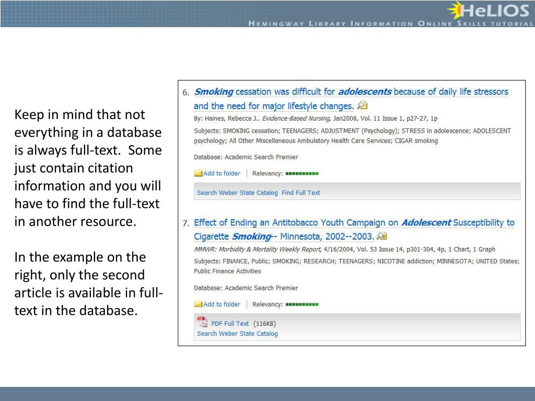Click the green relevancy bar of article 6
This screenshot has height=401, width=535.
[x=301, y=173]
